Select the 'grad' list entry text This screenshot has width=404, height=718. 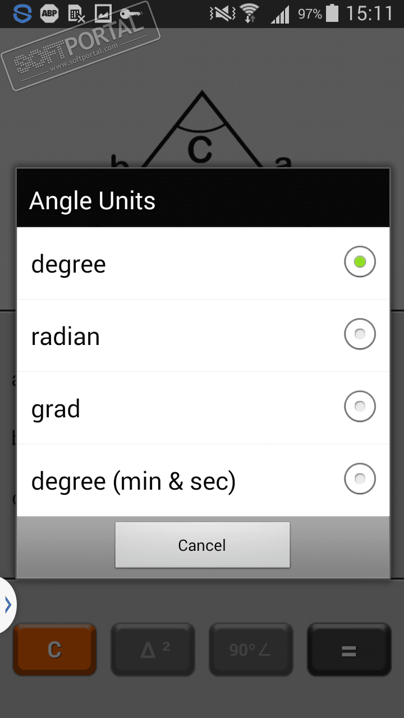coord(56,409)
